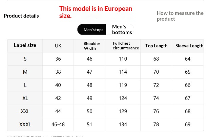Click the UK column header

[58, 46]
